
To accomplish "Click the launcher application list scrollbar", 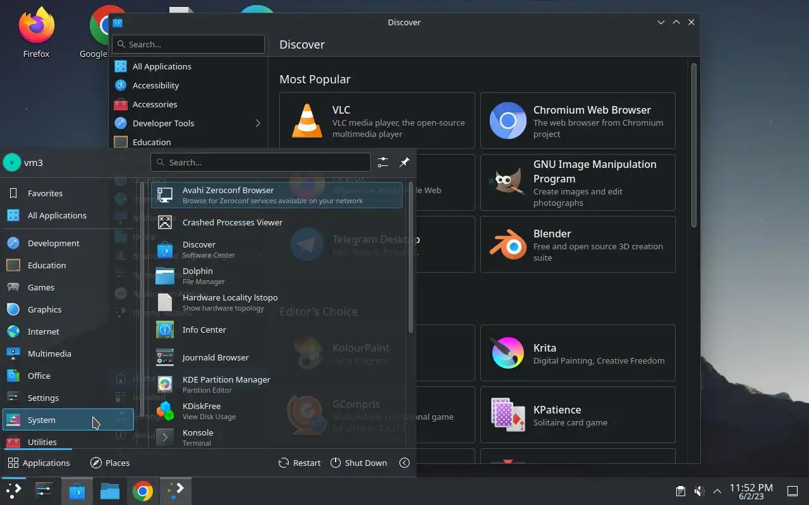I will pyautogui.click(x=411, y=258).
